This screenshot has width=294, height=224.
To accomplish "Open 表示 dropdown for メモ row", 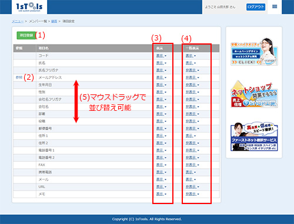I will [161, 194].
